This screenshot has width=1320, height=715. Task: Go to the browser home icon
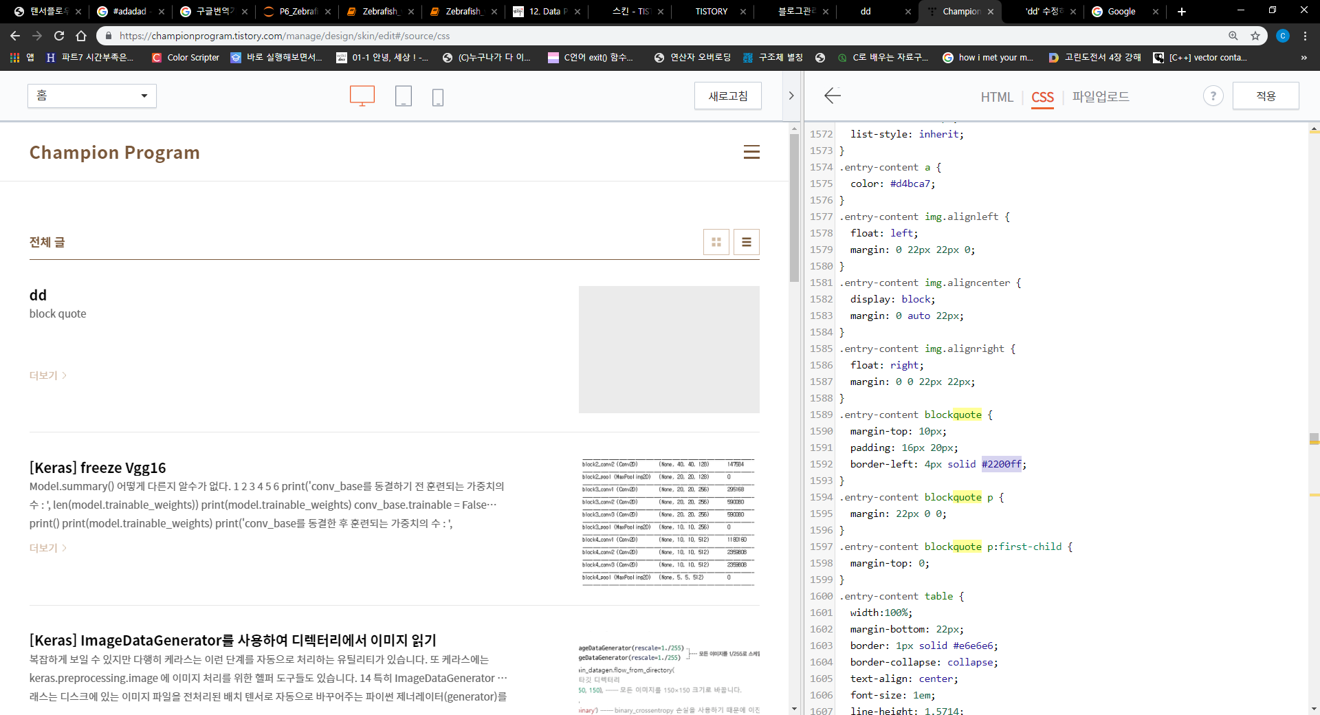81,36
